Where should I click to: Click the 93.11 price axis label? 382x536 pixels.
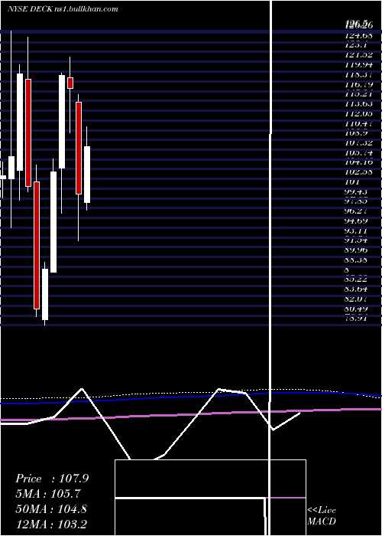click(357, 230)
